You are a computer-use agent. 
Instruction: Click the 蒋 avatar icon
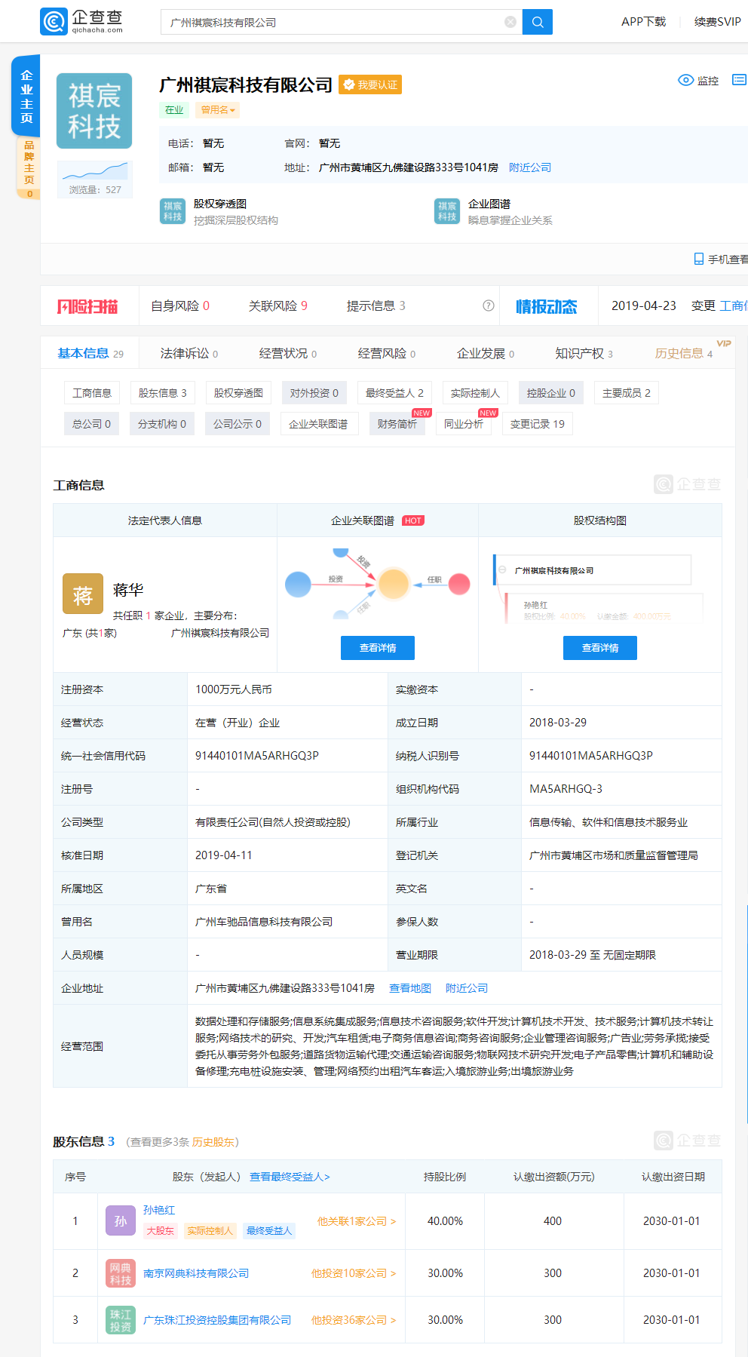click(x=82, y=594)
